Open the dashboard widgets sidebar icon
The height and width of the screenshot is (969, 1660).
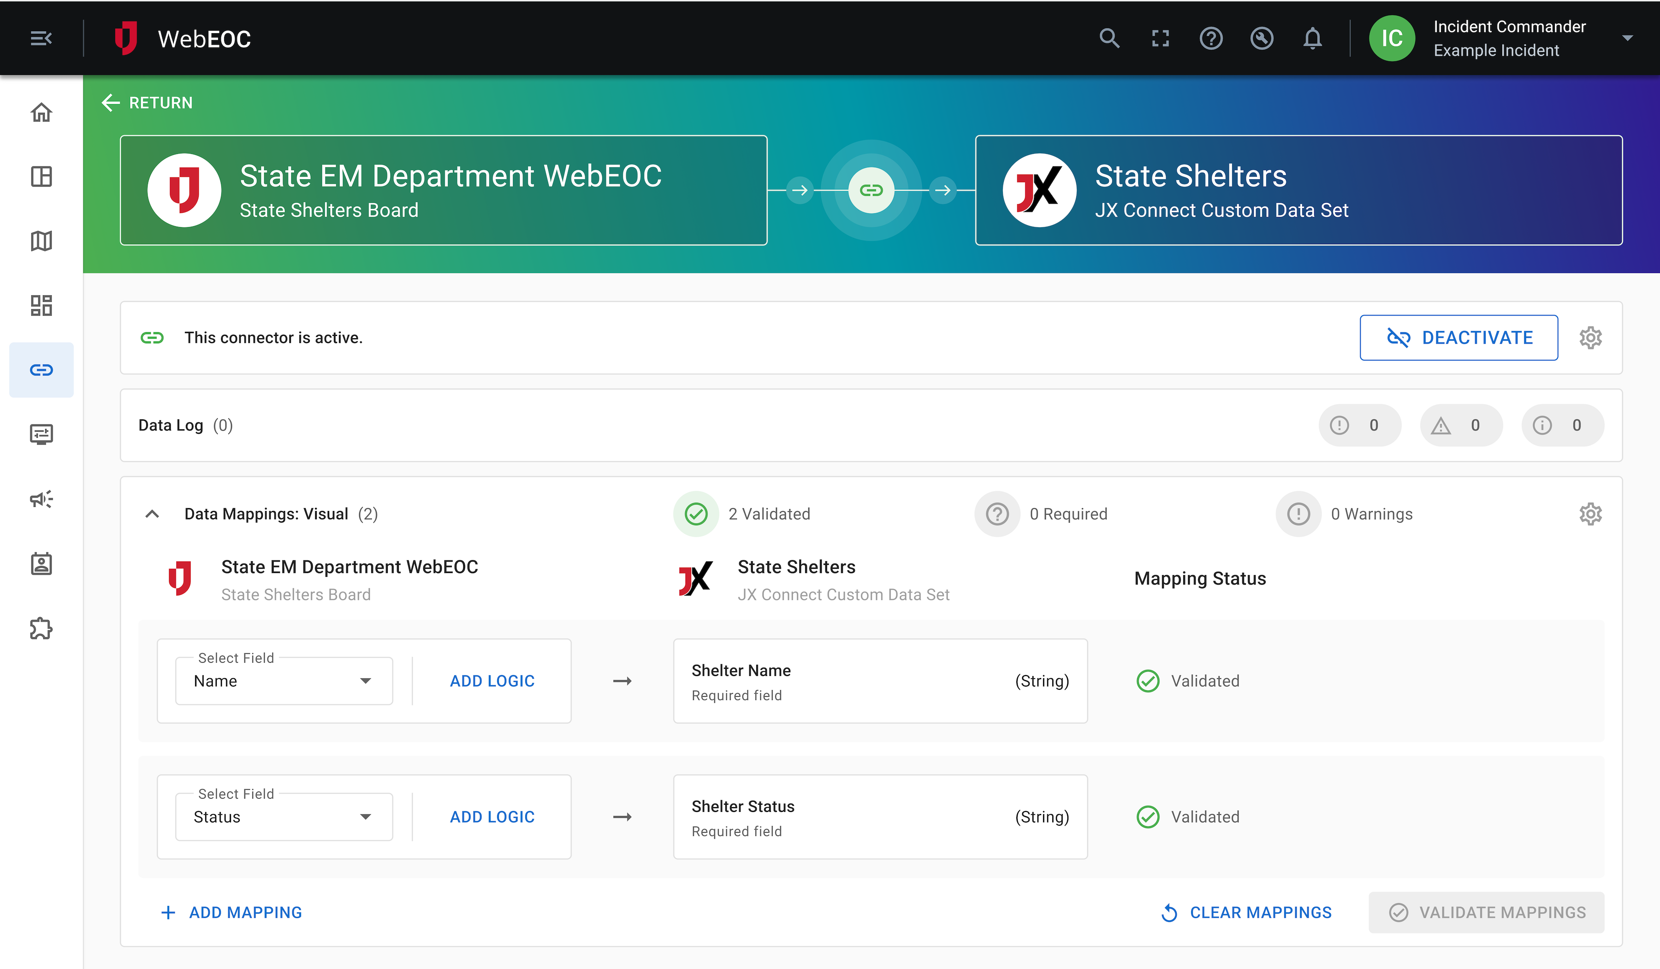[x=41, y=305]
